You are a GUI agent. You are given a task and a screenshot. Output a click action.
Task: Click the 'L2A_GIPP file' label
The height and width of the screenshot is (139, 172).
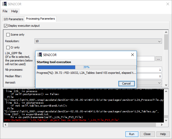point(13,53)
